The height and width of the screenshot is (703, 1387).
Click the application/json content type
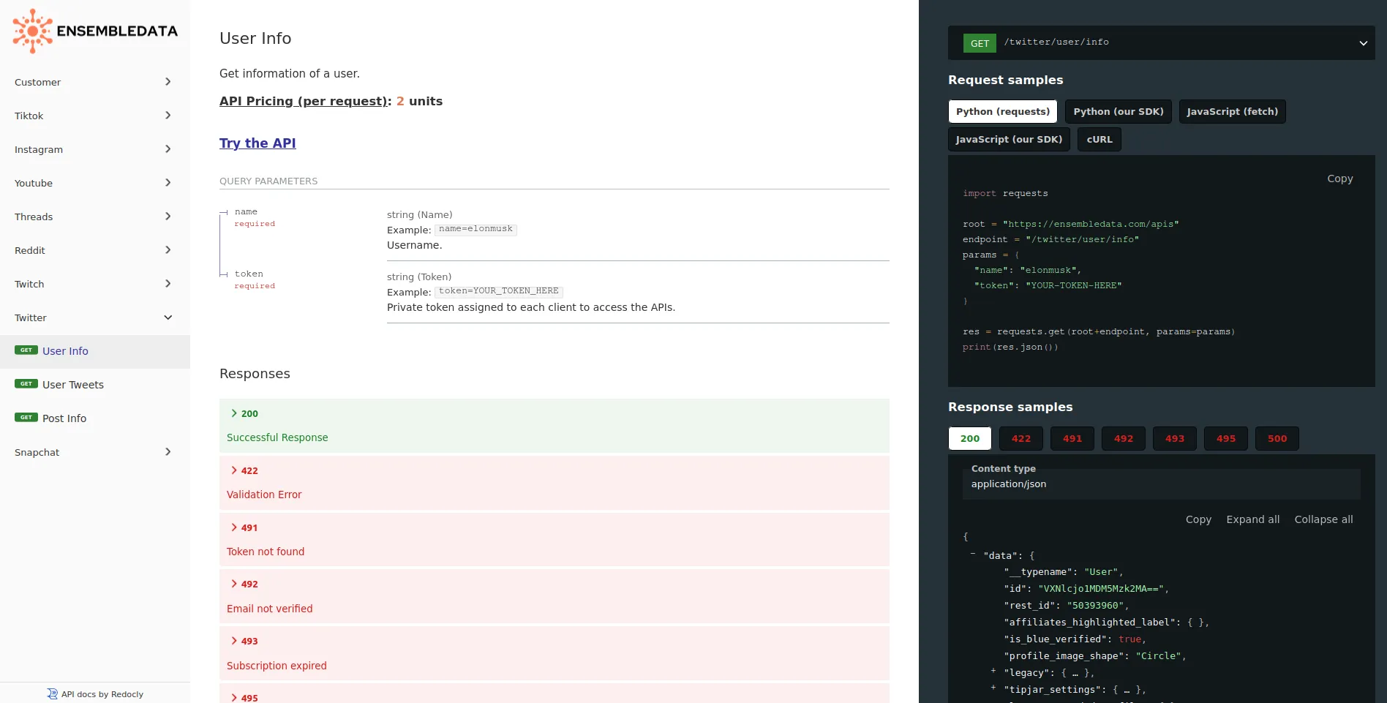click(x=1009, y=484)
